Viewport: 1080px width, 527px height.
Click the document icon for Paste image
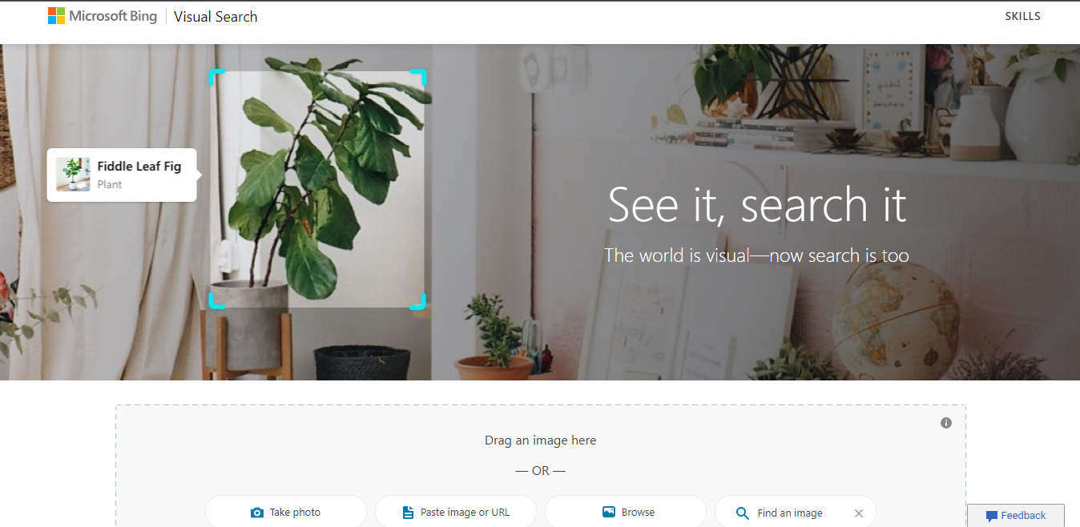(408, 513)
